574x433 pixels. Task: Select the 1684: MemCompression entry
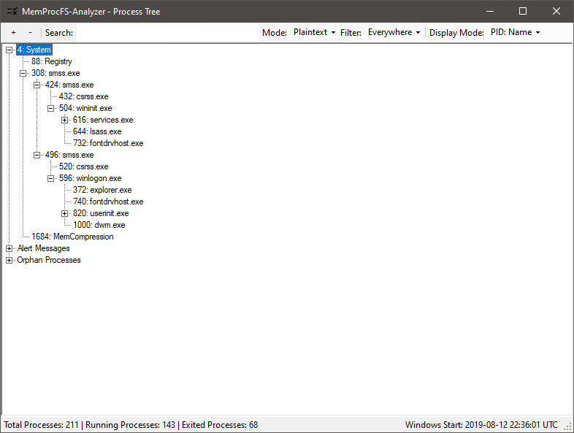(x=72, y=237)
